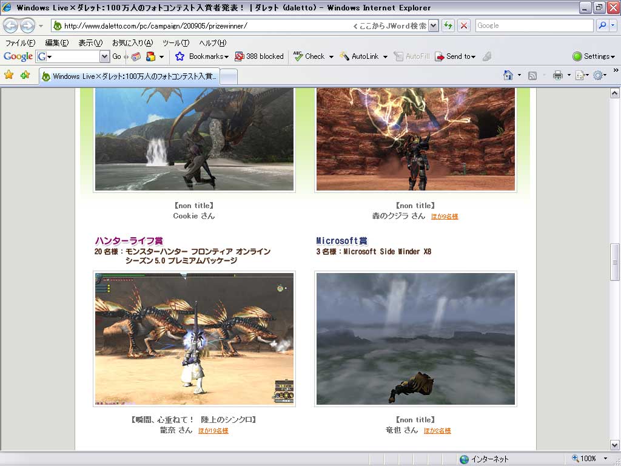Click the 388 blocked popup blocker
The height and width of the screenshot is (466, 621).
[x=260, y=56]
